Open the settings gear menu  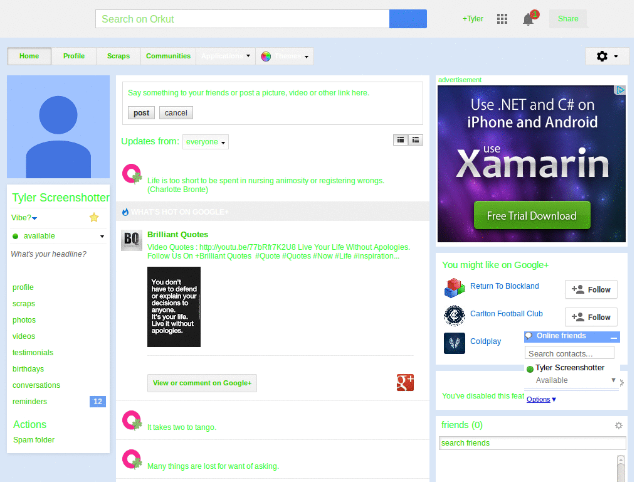(607, 56)
